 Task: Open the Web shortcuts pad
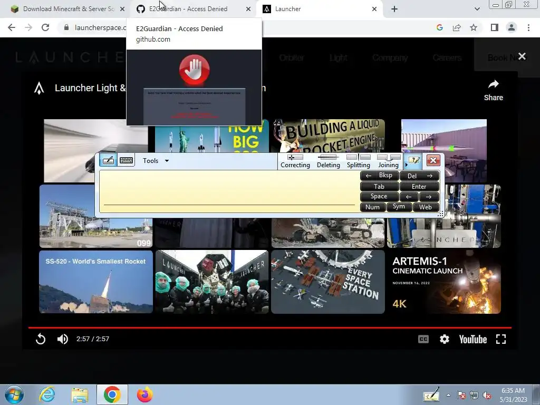[426, 207]
